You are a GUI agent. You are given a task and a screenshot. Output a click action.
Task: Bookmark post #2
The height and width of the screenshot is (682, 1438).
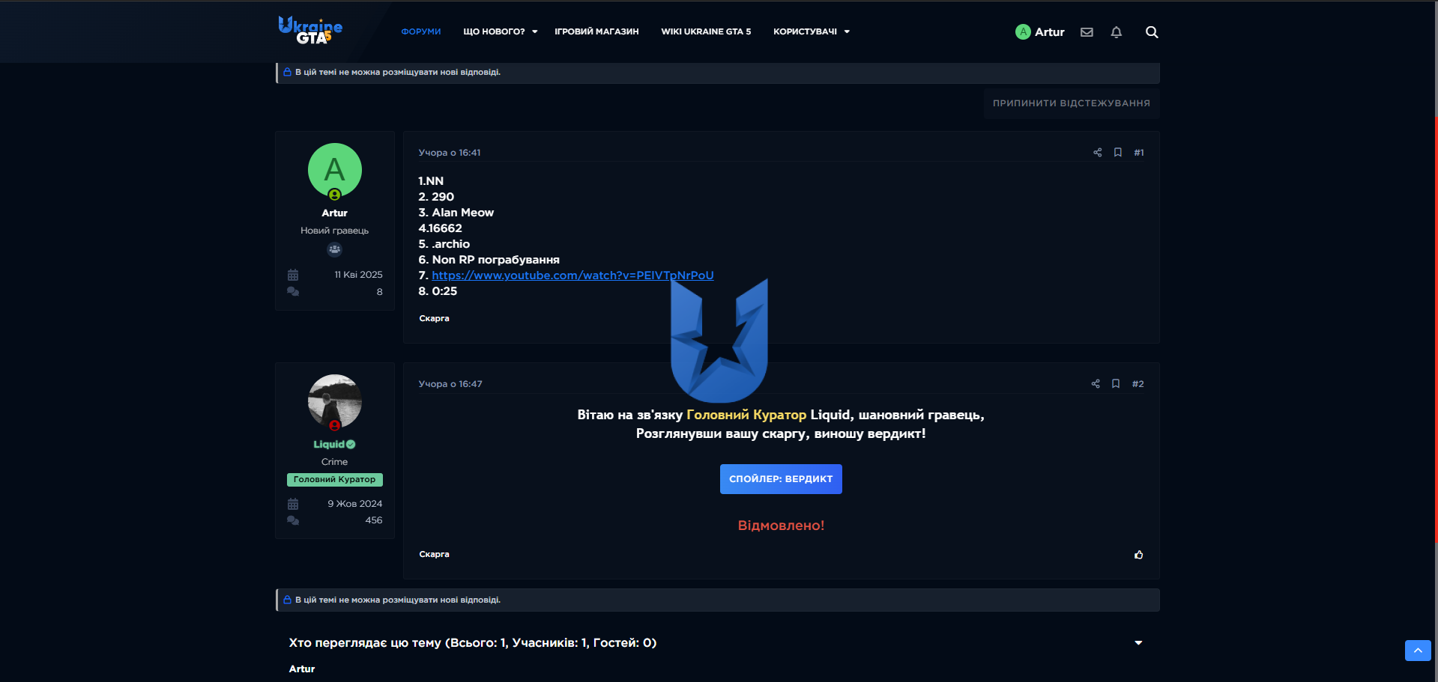pyautogui.click(x=1116, y=384)
